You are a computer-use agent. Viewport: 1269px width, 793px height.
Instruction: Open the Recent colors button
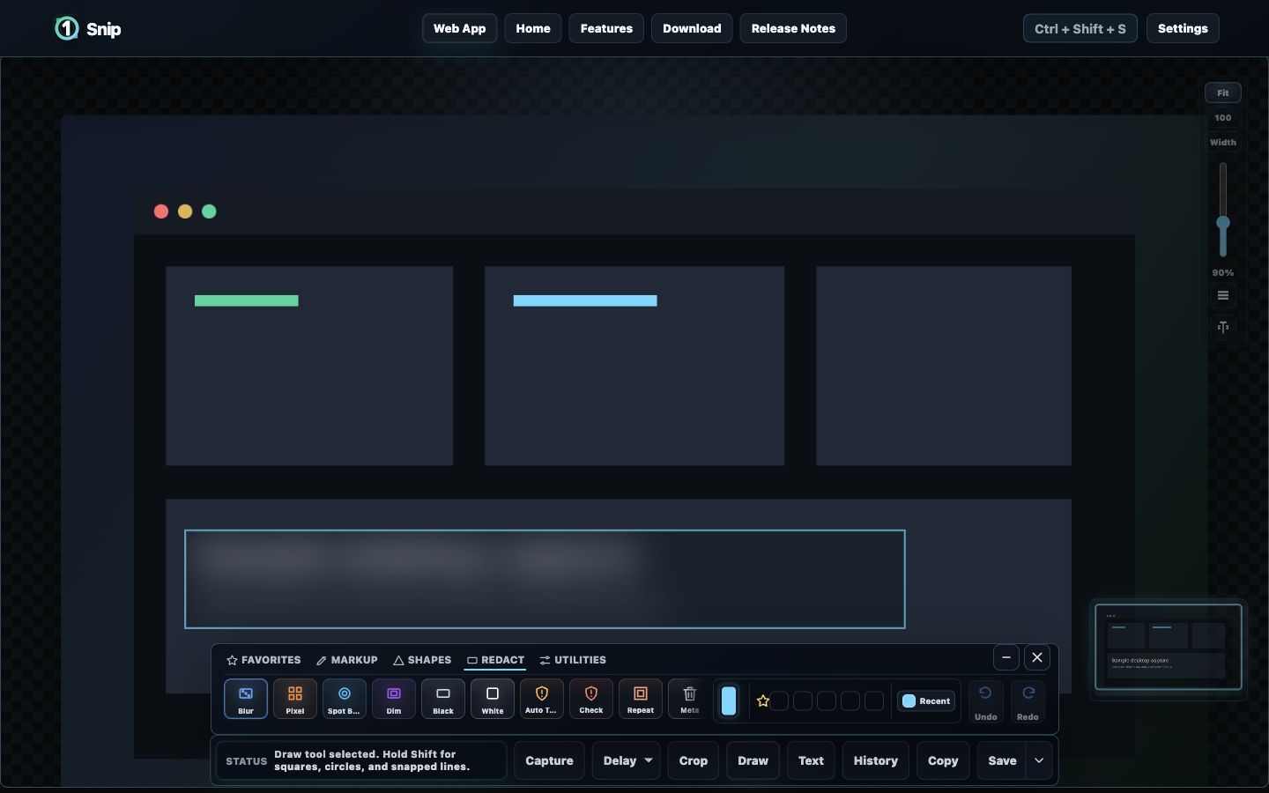click(x=926, y=701)
